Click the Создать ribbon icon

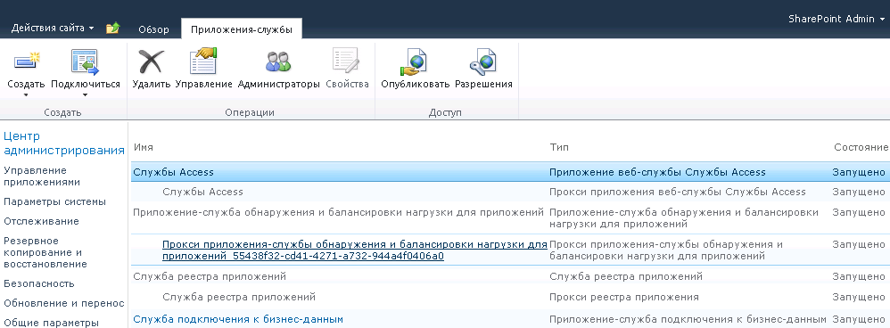point(27,61)
